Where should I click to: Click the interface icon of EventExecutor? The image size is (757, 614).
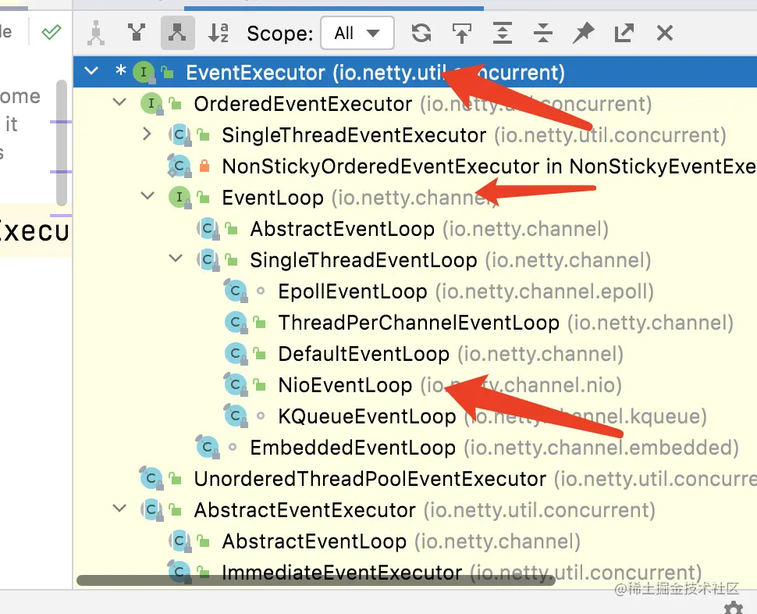point(144,73)
